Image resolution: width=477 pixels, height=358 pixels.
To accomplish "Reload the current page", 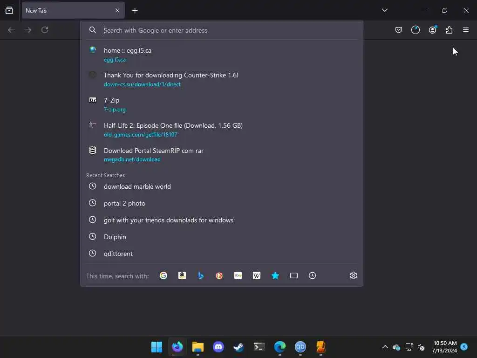I will pyautogui.click(x=45, y=30).
